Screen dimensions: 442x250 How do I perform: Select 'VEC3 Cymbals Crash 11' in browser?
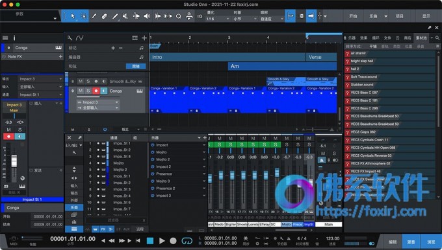coord(389,140)
